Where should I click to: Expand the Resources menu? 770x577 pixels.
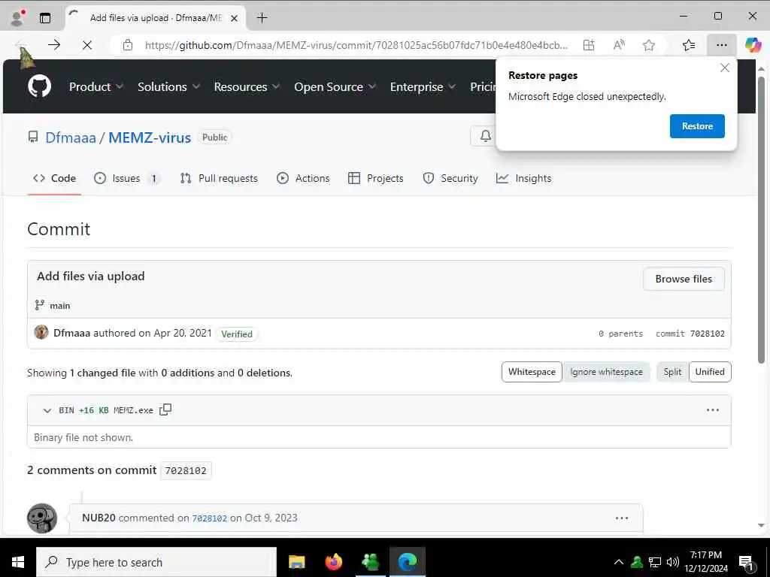coord(247,87)
